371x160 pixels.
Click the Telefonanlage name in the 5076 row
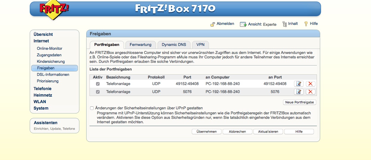[x=118, y=92]
